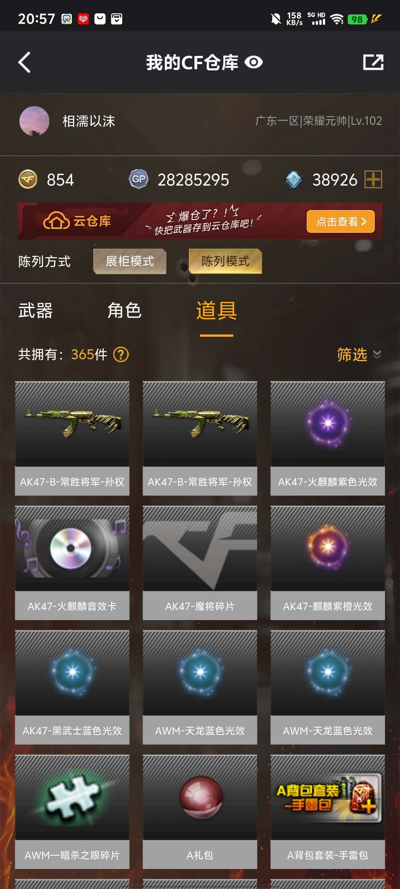The height and width of the screenshot is (889, 400).
Task: Open the AK47-火麒麟紫色光效 item
Action: (x=328, y=438)
